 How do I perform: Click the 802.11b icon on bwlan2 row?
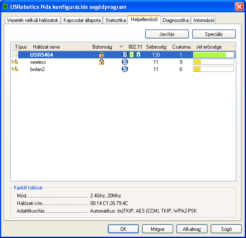tap(125, 69)
